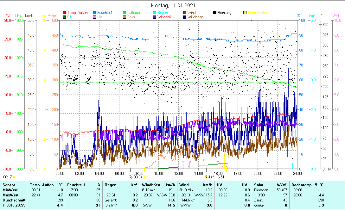
Task: Click the red Temp. Außen legend swatch
Action: click(64, 13)
